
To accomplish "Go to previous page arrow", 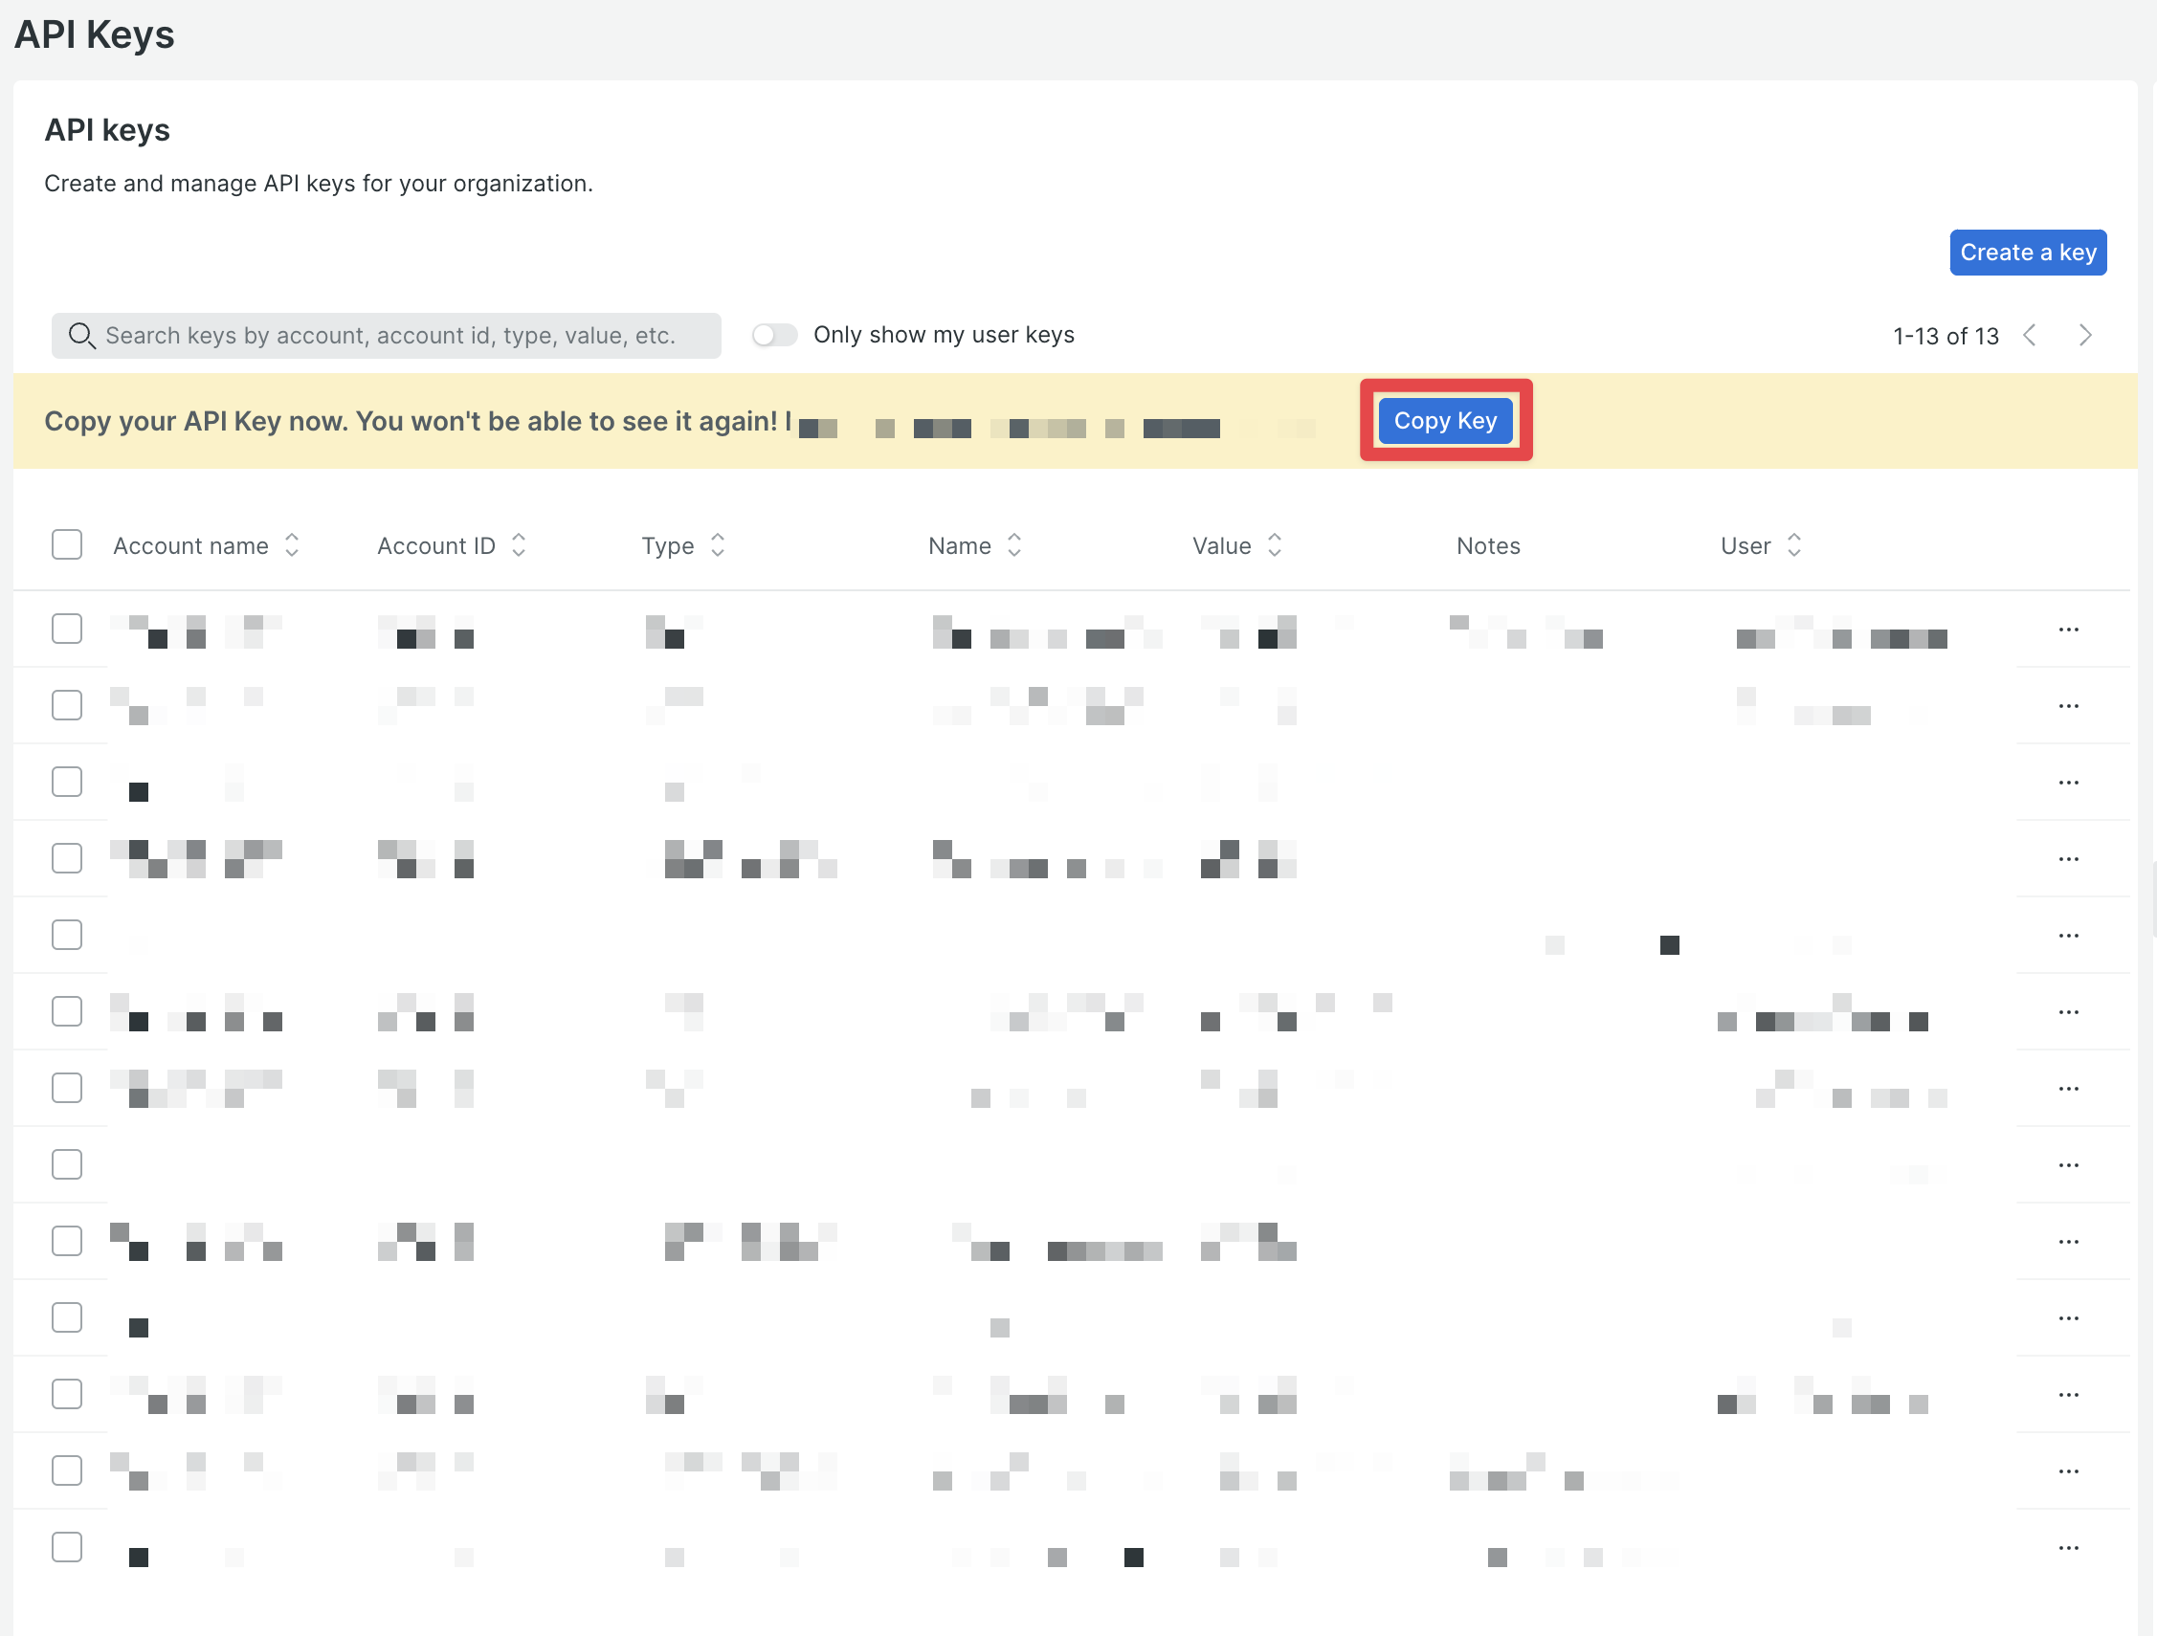I will click(2030, 336).
